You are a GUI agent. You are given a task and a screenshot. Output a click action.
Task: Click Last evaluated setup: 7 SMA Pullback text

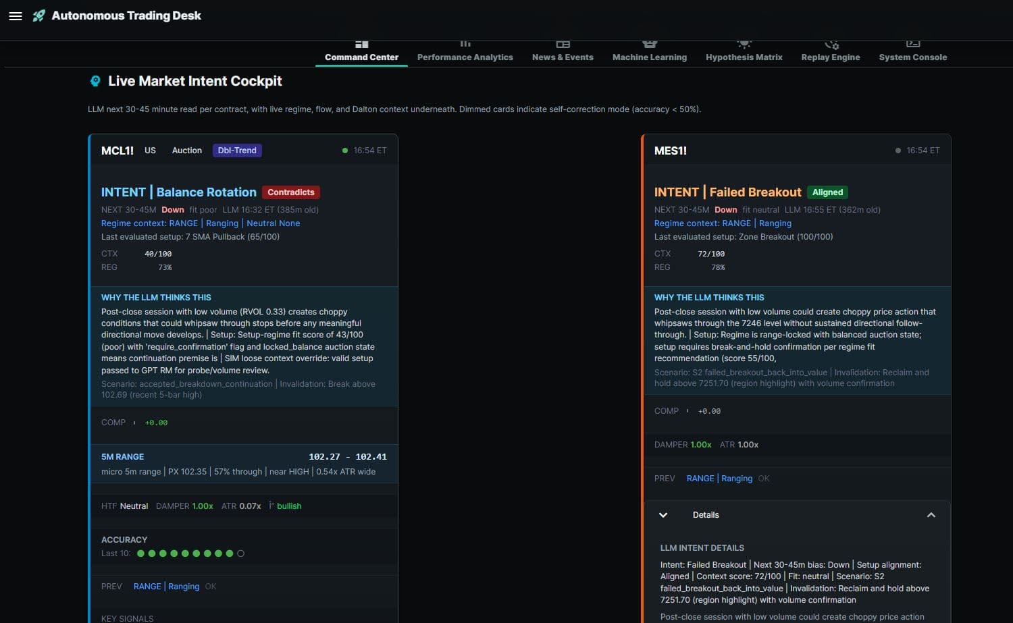tap(190, 237)
